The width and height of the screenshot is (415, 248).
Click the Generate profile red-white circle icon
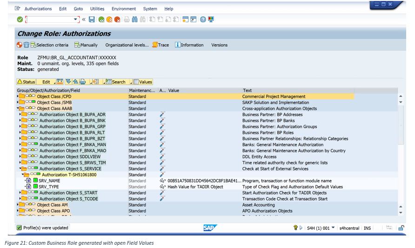click(20, 45)
